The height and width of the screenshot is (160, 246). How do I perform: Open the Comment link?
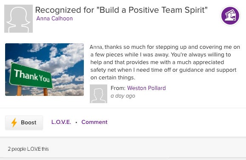(94, 122)
